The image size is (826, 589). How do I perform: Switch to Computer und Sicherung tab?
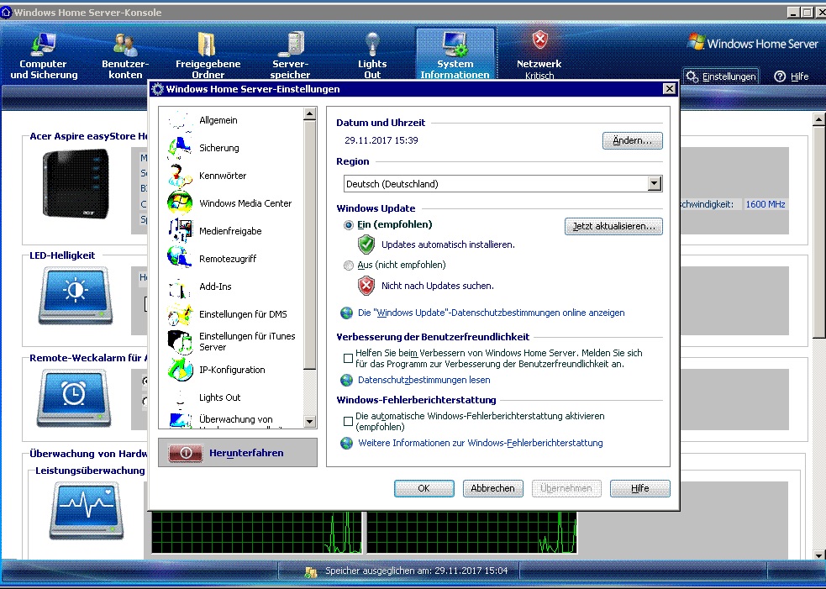coord(44,56)
